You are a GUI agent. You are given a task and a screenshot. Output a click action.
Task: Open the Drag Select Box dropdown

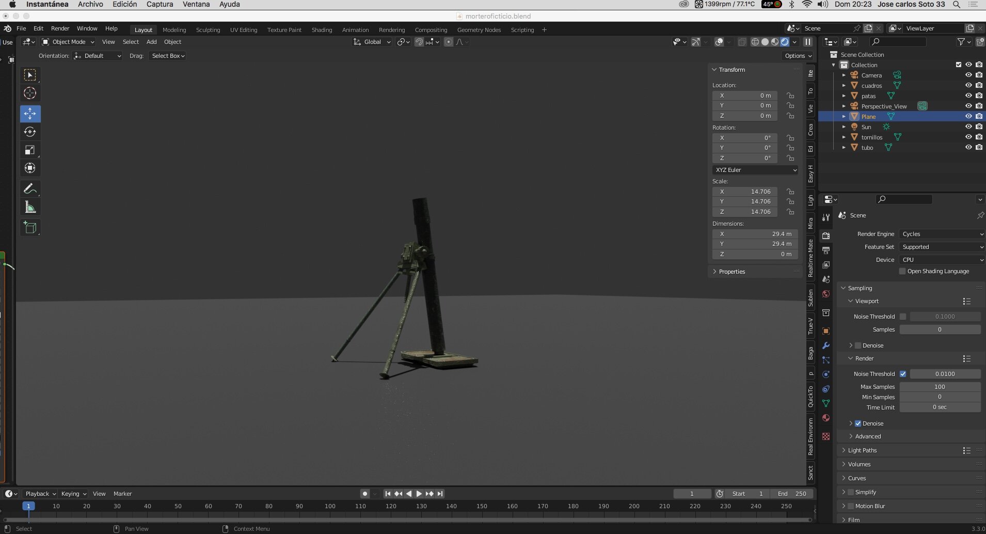point(168,56)
